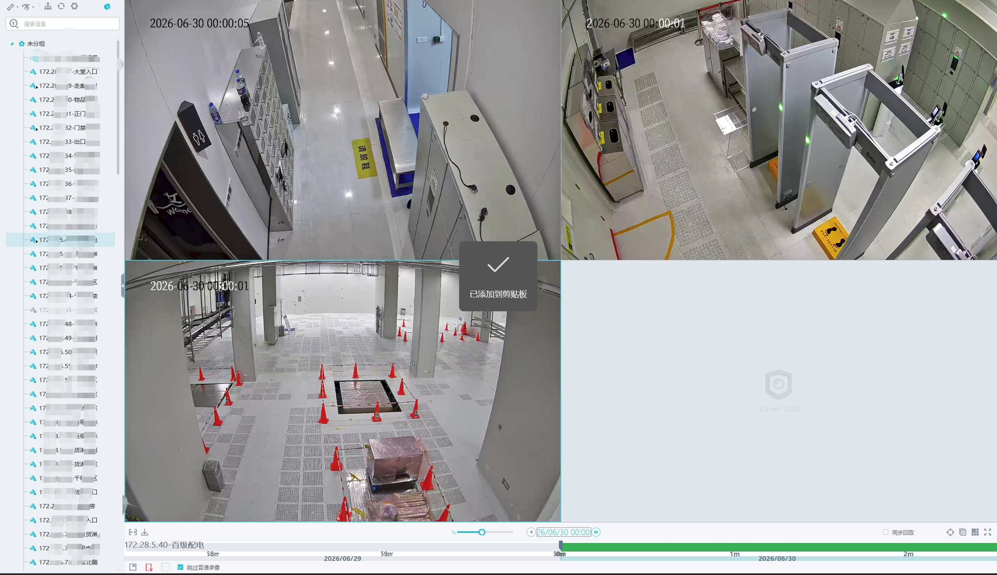Image resolution: width=997 pixels, height=575 pixels.
Task: Collapse the 未分组 tree group
Action: coord(12,44)
